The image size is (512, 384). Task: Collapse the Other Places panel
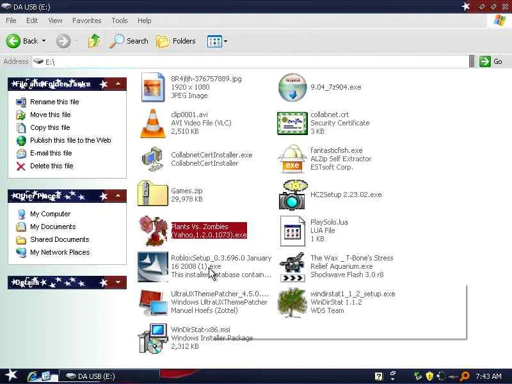click(x=118, y=196)
